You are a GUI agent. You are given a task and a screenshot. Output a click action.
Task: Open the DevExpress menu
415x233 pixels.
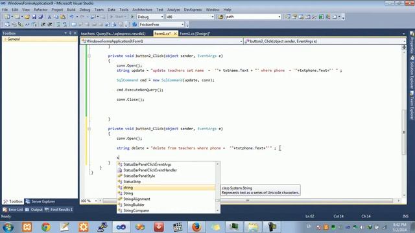193,10
